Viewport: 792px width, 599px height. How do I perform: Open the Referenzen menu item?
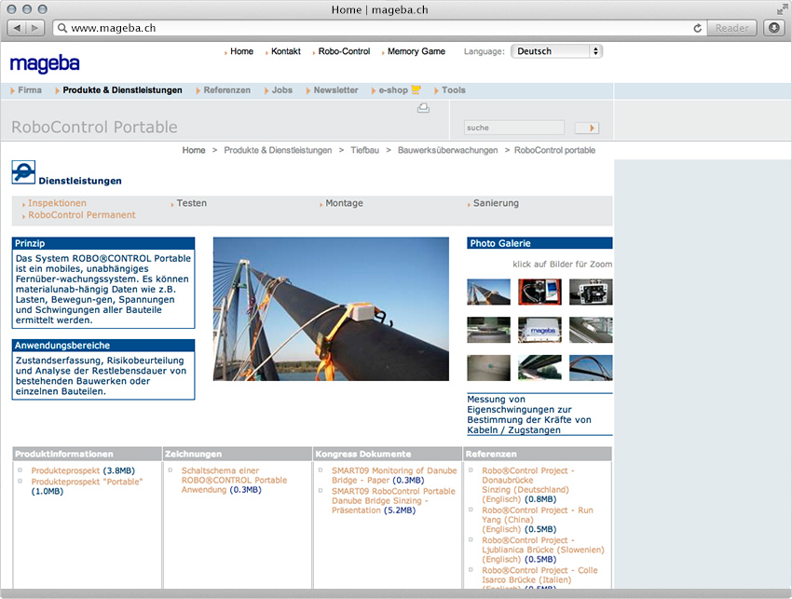point(226,90)
